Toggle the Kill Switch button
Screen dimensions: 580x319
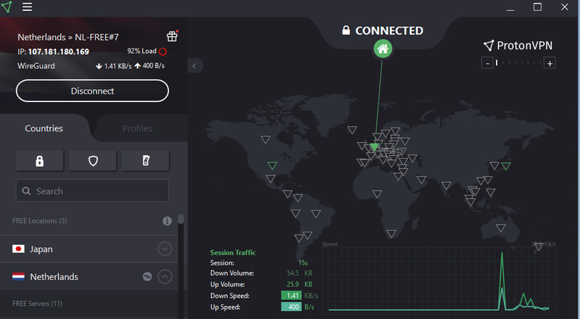click(145, 161)
